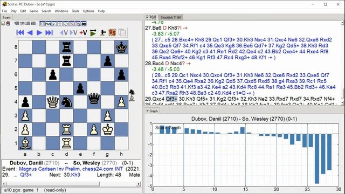Step back one move
The width and height of the screenshot is (345, 194).
click(30, 32)
